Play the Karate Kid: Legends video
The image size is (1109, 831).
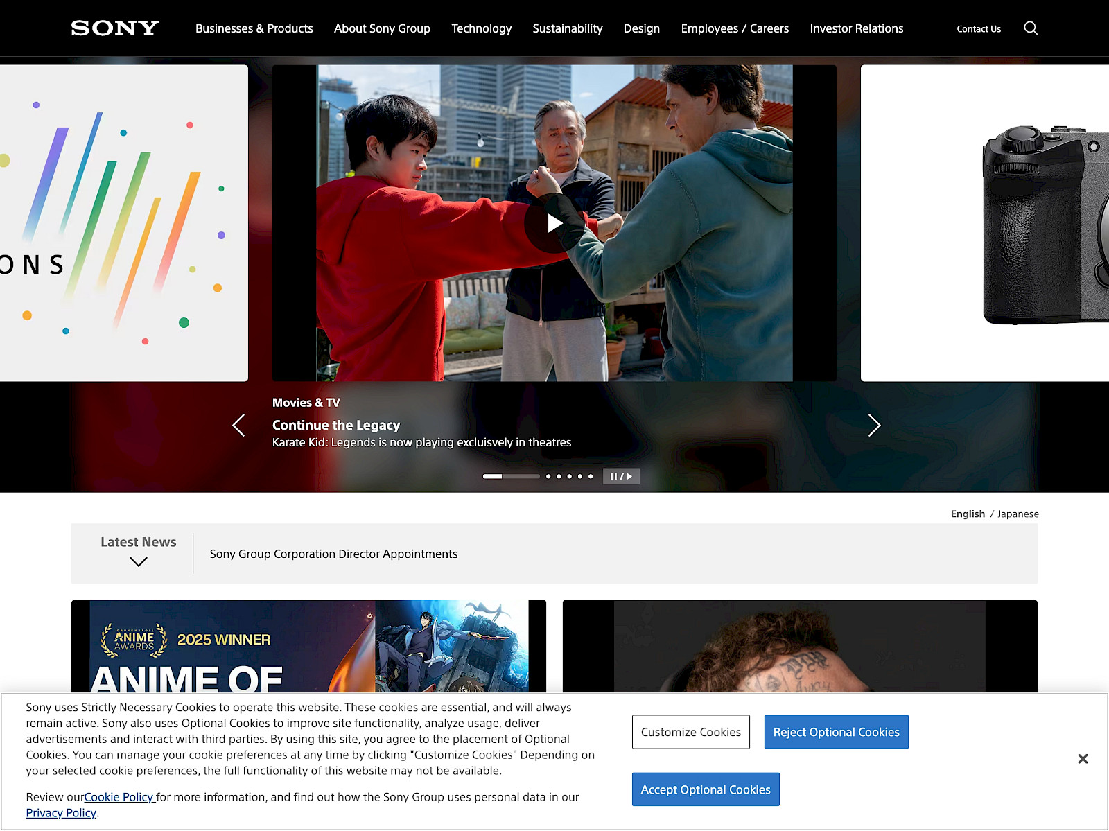pyautogui.click(x=554, y=222)
